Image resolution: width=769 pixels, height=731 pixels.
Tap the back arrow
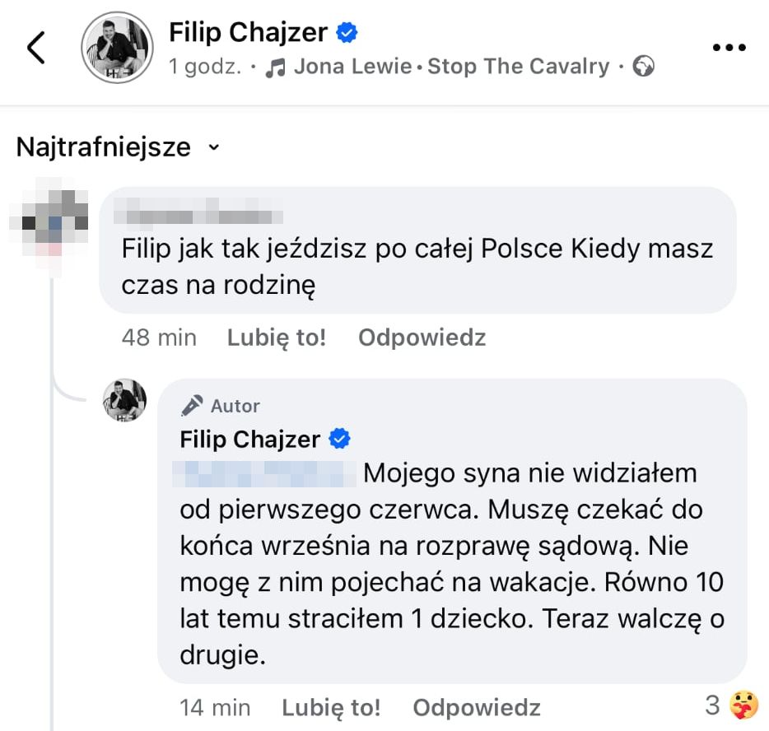click(36, 49)
